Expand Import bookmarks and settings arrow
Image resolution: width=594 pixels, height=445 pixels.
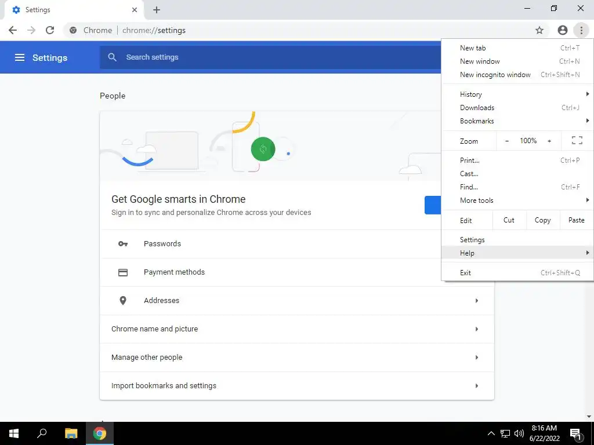click(477, 386)
